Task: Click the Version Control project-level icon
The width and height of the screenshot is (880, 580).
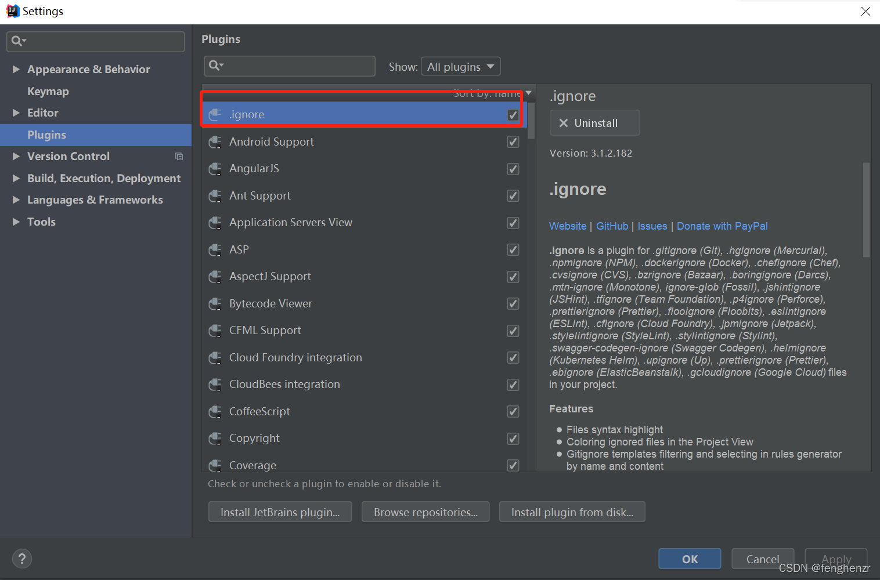Action: tap(179, 157)
